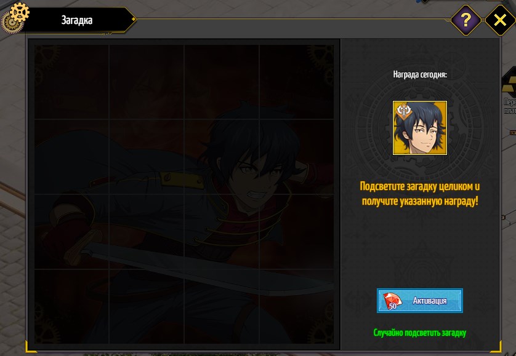Screen dimensions: 516x356
Task: Select top-right puzzle tile with gear ornament
Action: tap(297, 82)
